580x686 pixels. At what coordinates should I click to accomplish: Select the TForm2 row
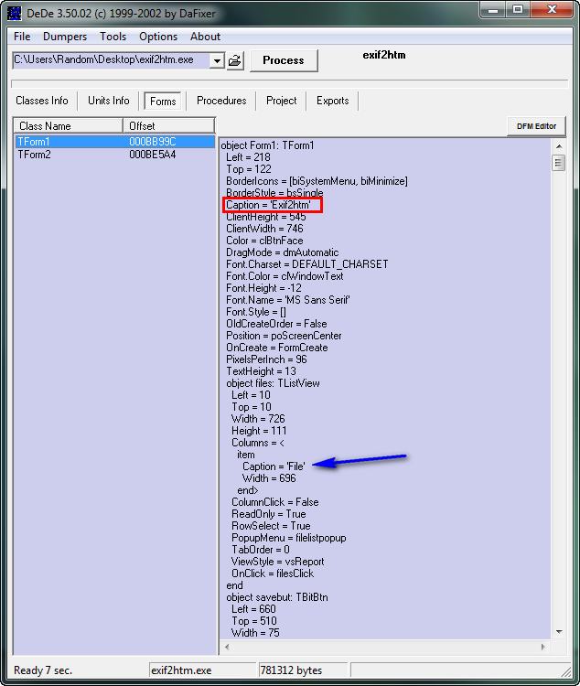(x=114, y=155)
